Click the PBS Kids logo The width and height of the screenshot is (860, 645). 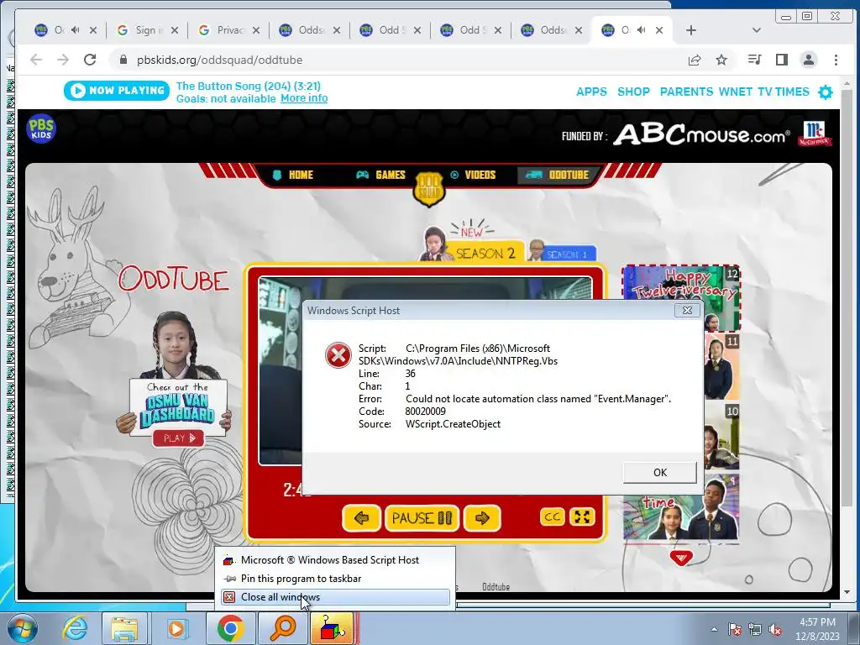tap(41, 128)
